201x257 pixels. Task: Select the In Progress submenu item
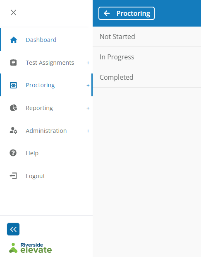[x=147, y=57]
